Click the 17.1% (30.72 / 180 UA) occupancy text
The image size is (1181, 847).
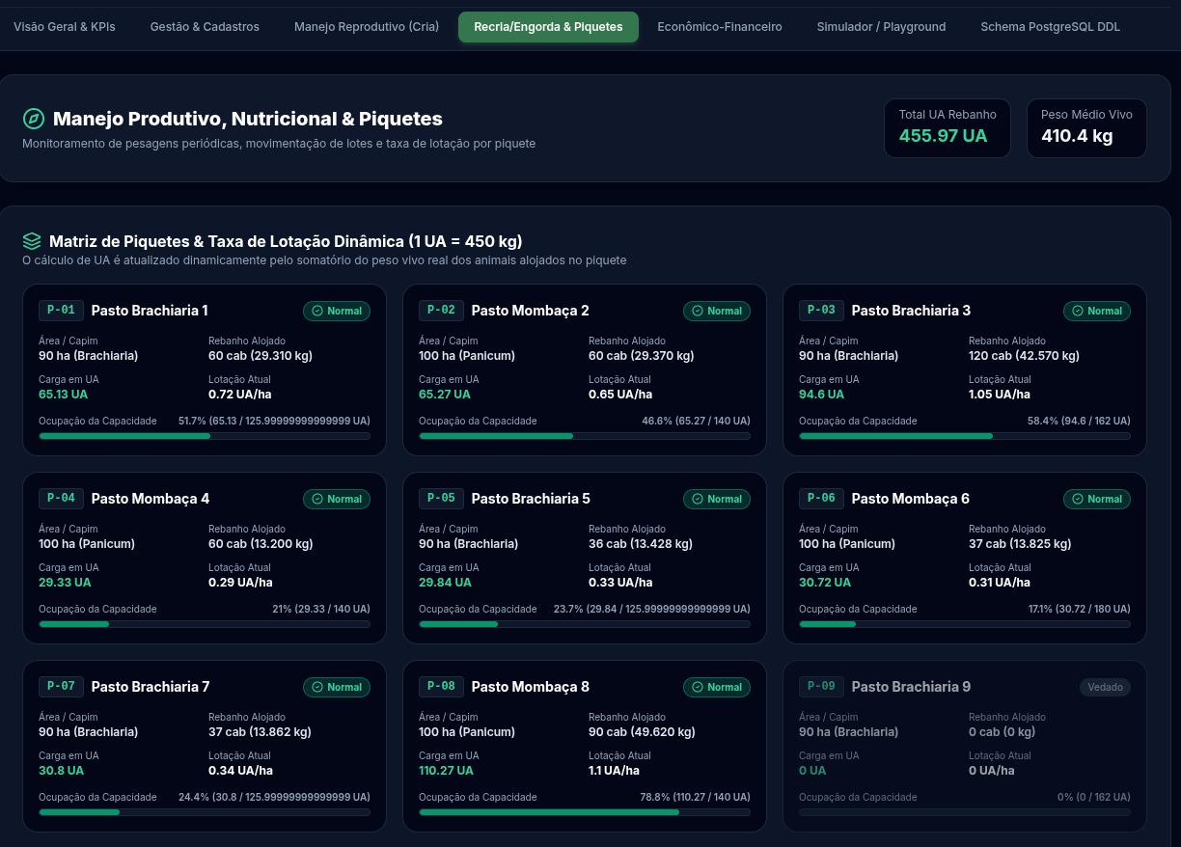pyautogui.click(x=1080, y=609)
